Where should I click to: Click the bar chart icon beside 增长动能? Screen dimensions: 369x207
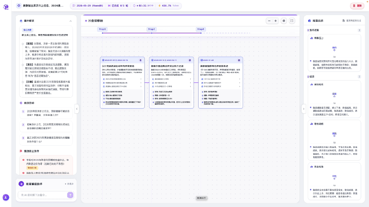[x=312, y=124]
